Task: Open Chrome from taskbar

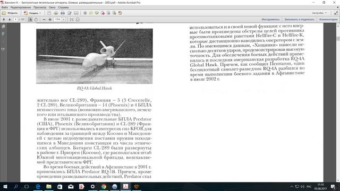Action: pyautogui.click(x=104, y=186)
